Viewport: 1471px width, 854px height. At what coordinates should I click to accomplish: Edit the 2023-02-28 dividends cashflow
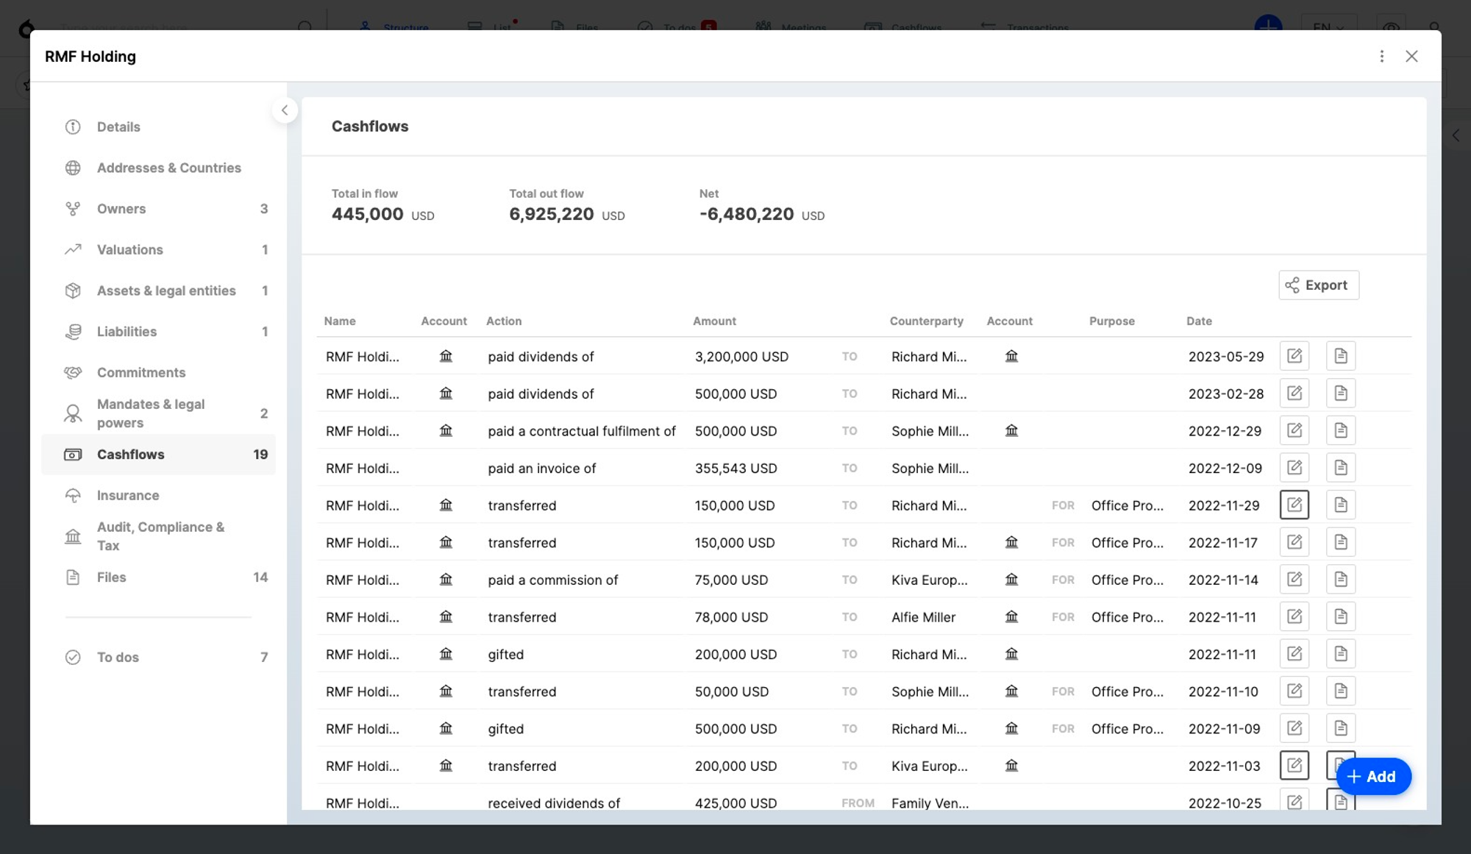1294,394
